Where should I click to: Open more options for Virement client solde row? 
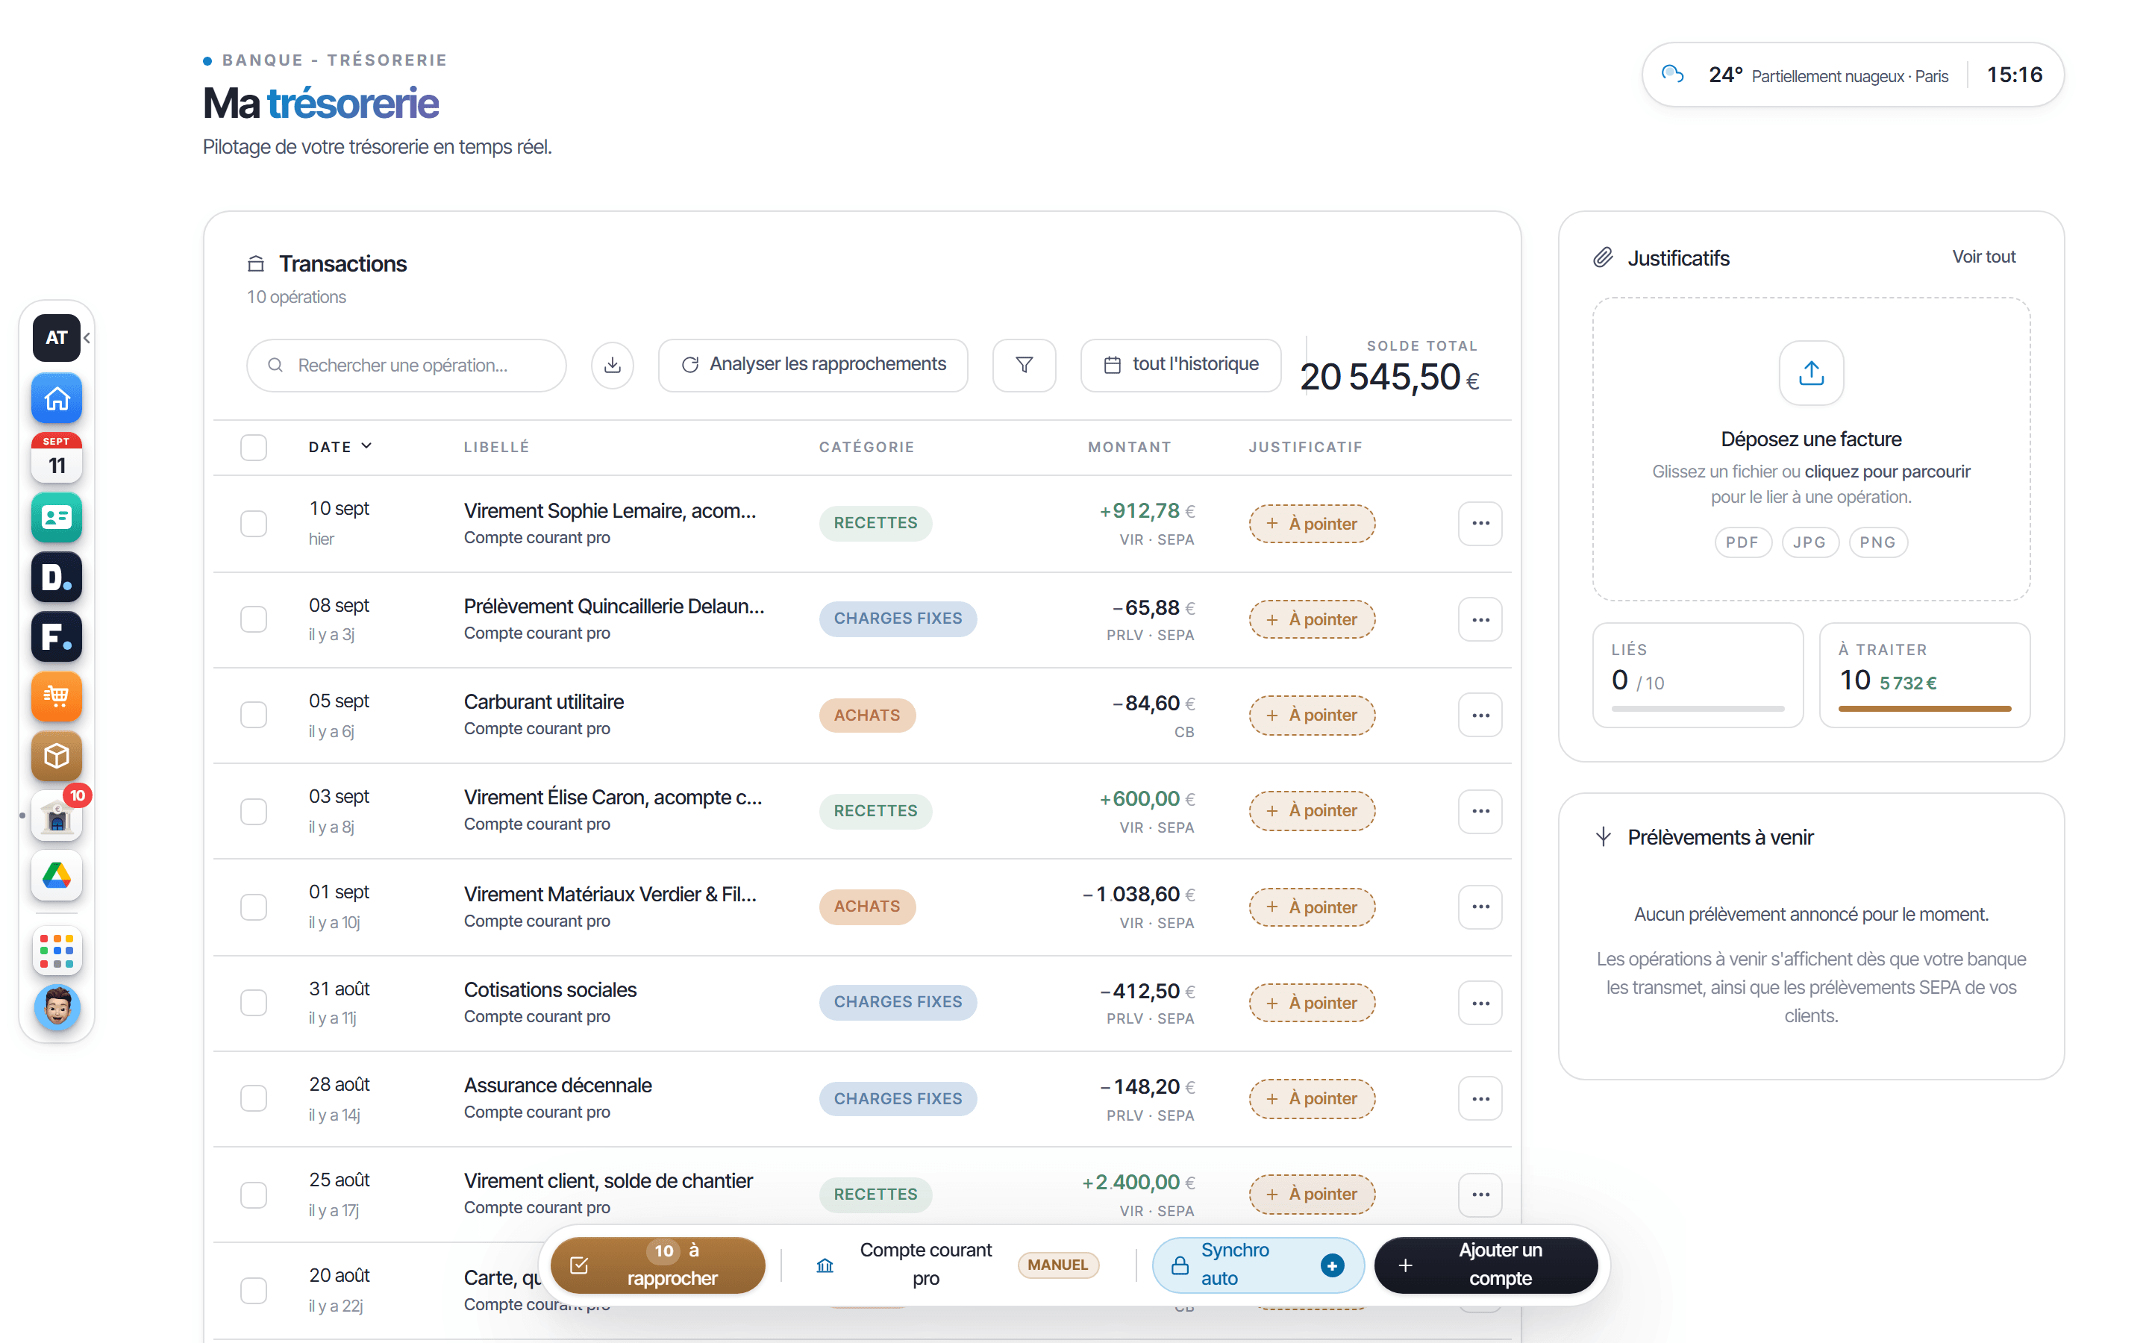[x=1480, y=1195]
